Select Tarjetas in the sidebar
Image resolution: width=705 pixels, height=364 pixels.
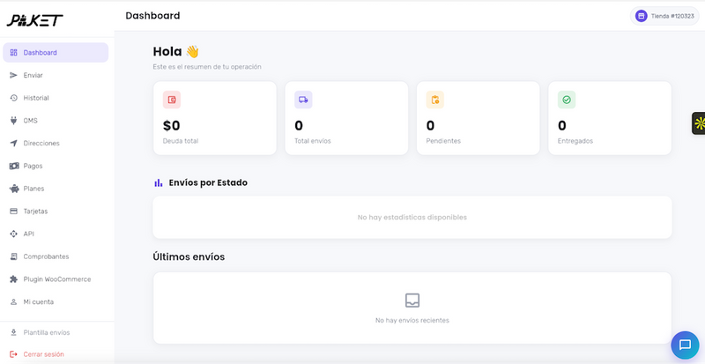tap(56, 211)
